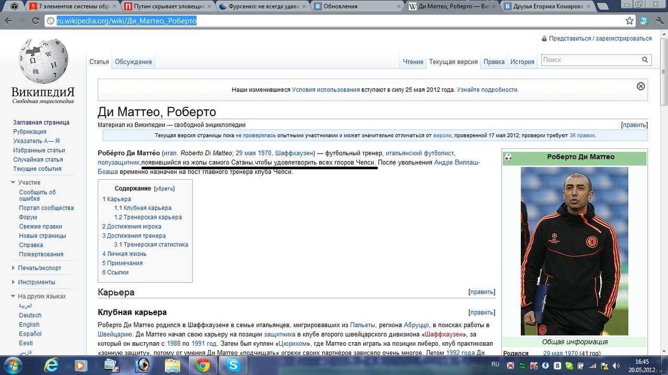Open the 'Правка' edit tab
Screen dimensions: 668x375
494,62
